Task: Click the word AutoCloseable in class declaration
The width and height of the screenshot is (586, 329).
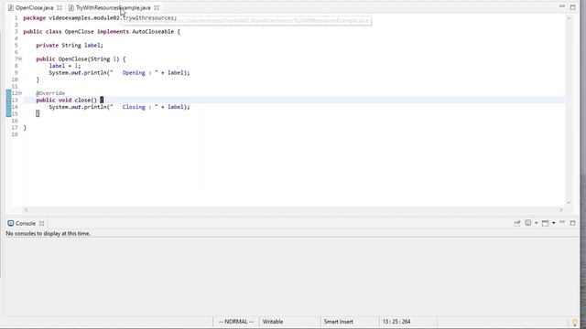Action: [x=153, y=32]
